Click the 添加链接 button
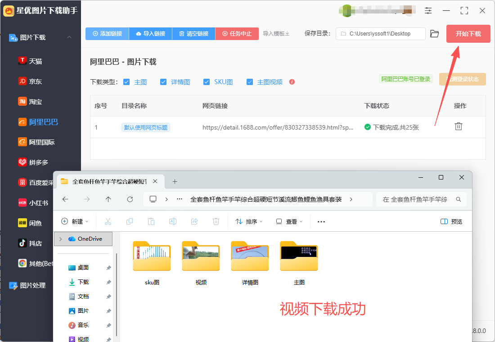Viewport: 495px width, 342px height. tap(108, 33)
